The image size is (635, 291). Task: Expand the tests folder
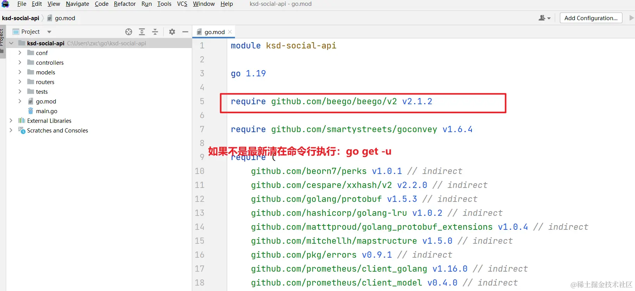coord(20,91)
